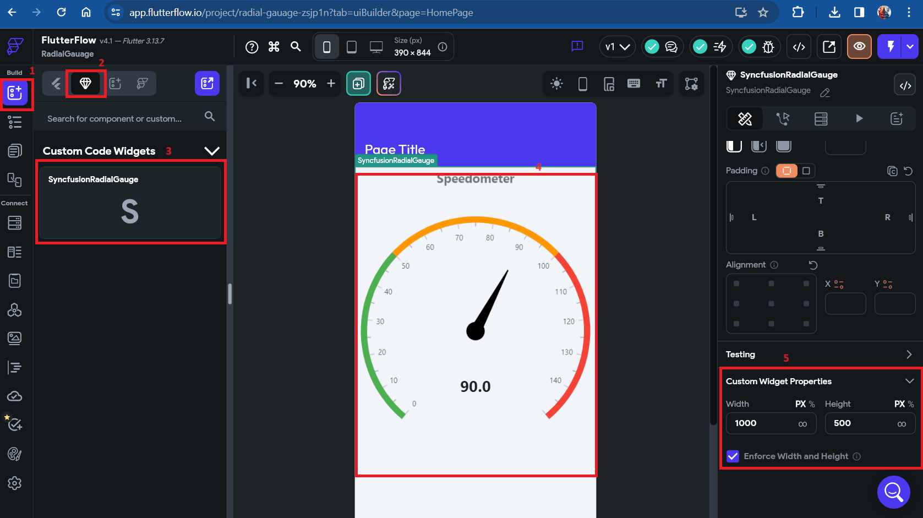Toggle light/dark mode on canvas
This screenshot has width=923, height=518.
tap(557, 84)
